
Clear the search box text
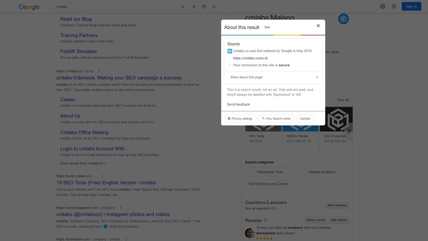pyautogui.click(x=183, y=6)
